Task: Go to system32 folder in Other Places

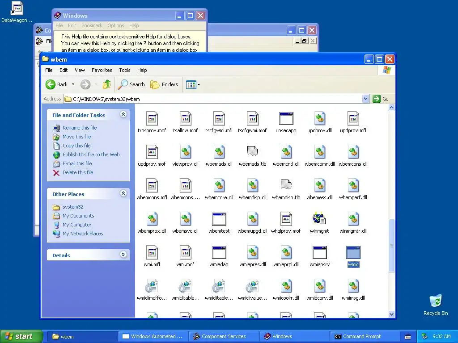Action: tap(73, 207)
